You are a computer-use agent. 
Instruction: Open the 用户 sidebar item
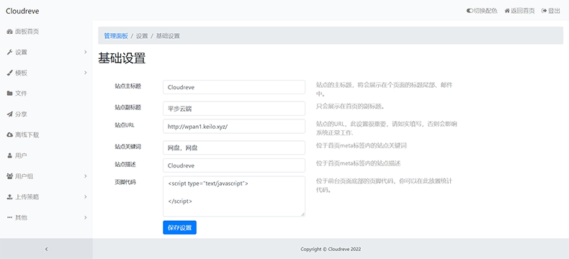coord(46,156)
